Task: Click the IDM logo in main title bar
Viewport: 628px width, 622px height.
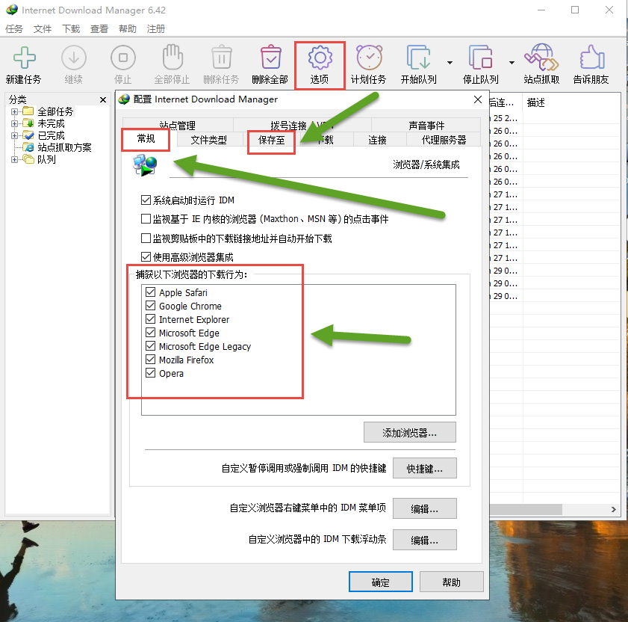Action: click(x=12, y=10)
